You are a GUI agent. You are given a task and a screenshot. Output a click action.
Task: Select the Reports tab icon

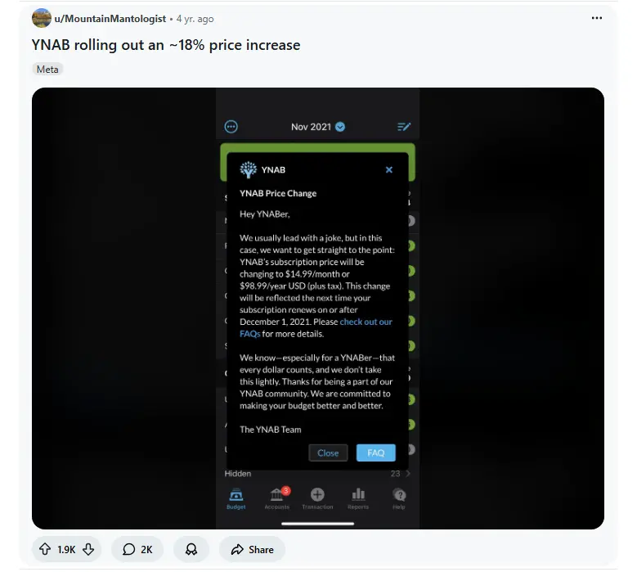point(358,498)
